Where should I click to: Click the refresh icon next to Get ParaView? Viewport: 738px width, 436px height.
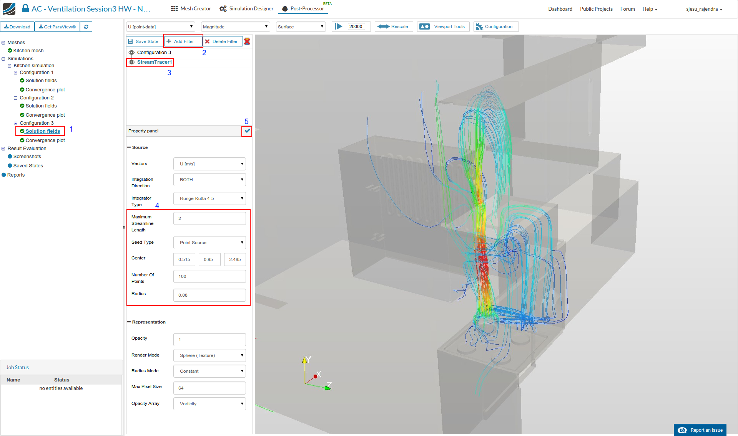86,27
